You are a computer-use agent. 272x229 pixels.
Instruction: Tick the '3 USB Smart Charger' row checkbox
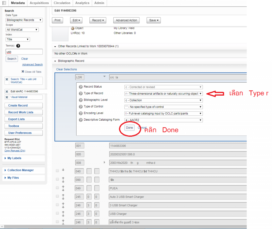point(57,205)
